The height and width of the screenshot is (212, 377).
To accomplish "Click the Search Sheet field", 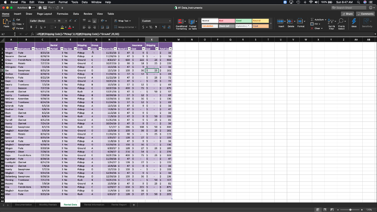I will 349,8.
